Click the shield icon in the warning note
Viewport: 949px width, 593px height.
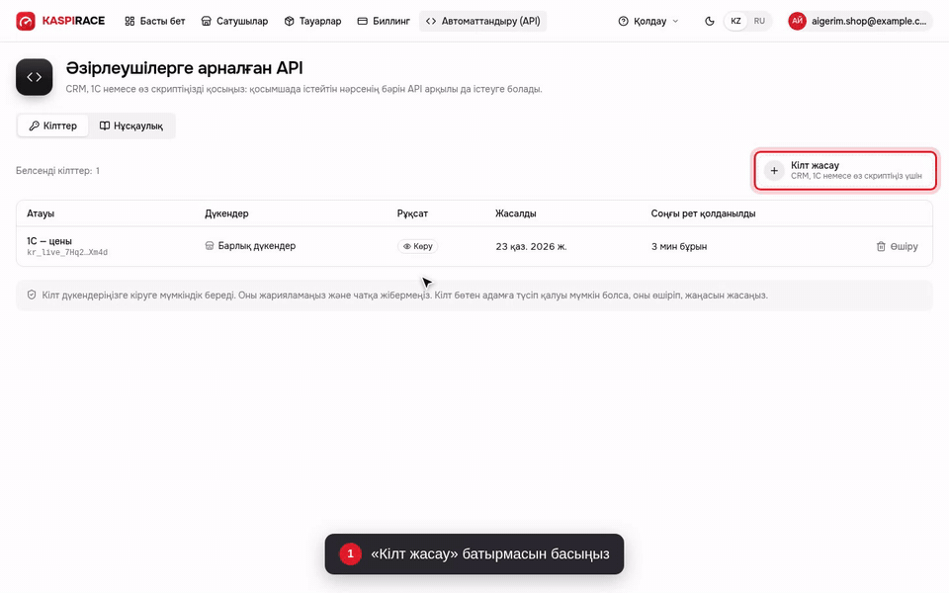32,295
